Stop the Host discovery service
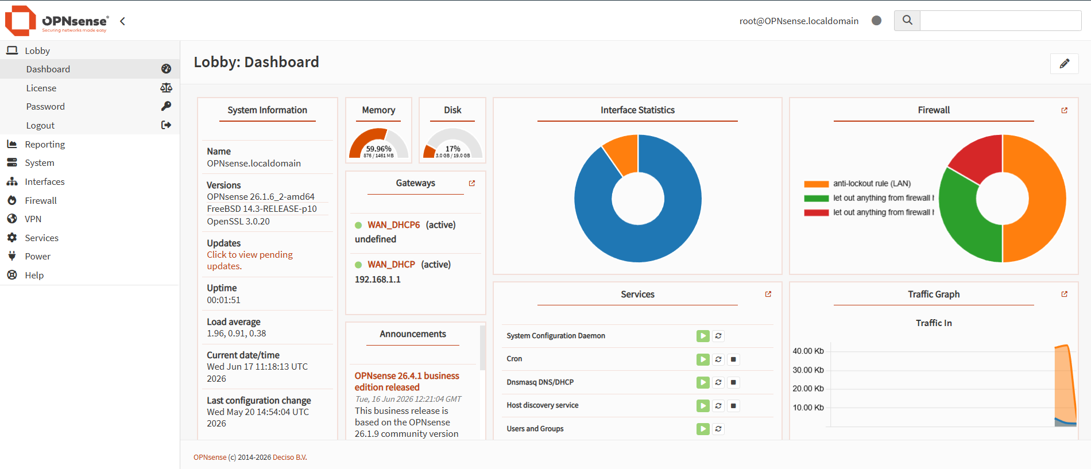1091x469 pixels. [x=733, y=406]
